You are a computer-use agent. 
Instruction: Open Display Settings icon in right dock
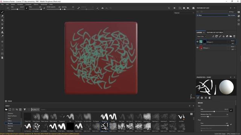(x=239, y=12)
